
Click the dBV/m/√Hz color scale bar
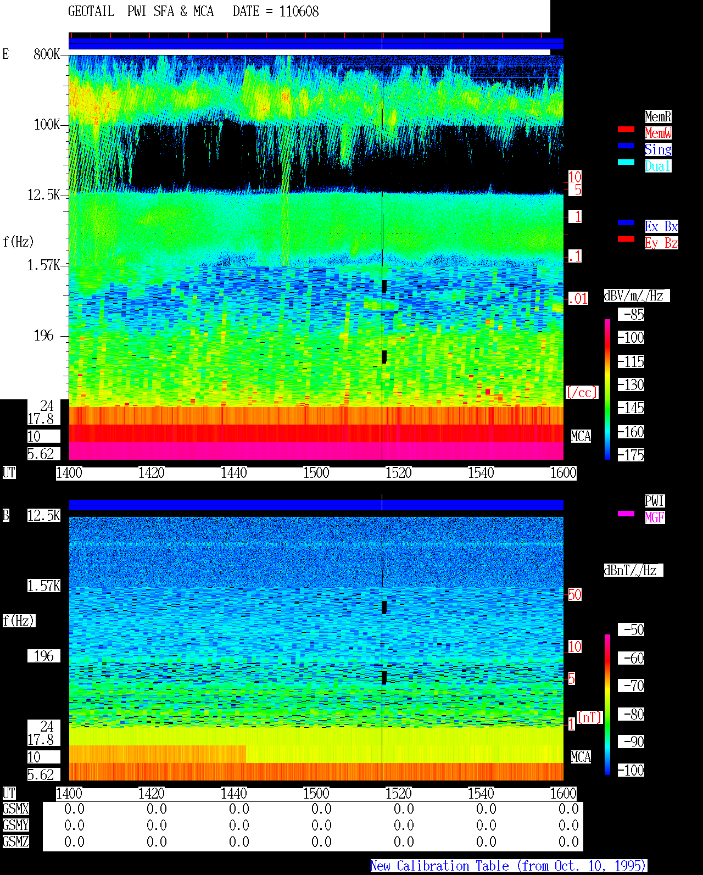coord(607,389)
